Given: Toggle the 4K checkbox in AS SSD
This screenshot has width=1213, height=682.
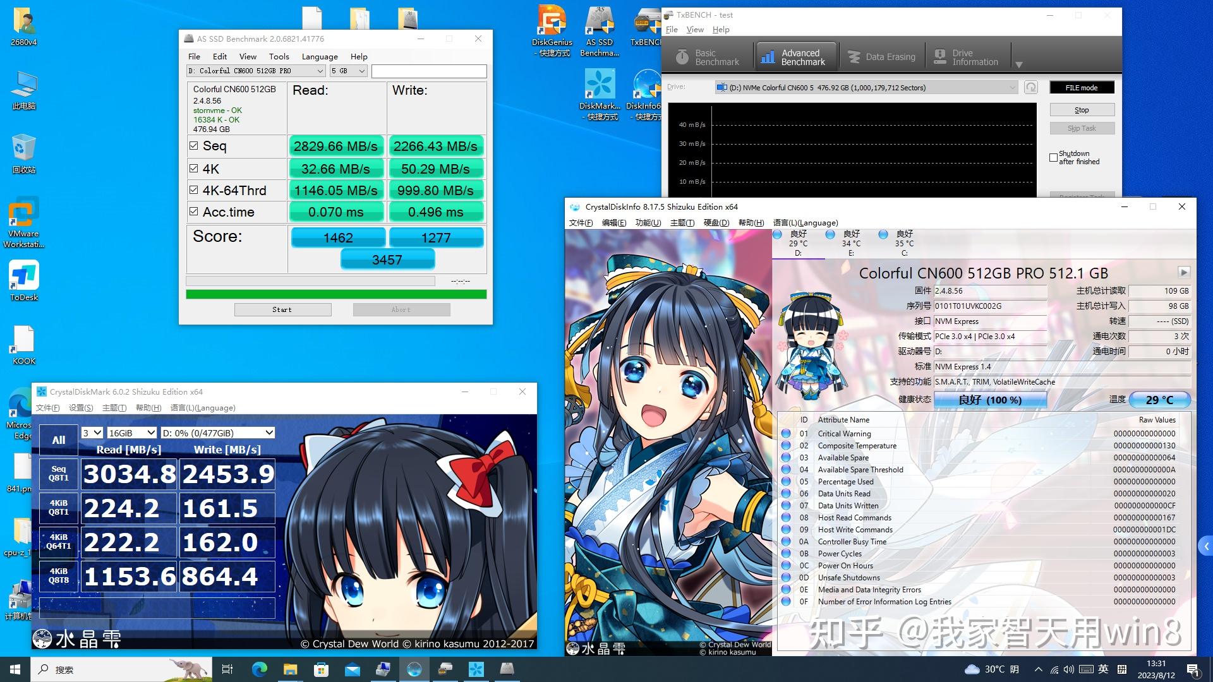Looking at the screenshot, I should (194, 169).
